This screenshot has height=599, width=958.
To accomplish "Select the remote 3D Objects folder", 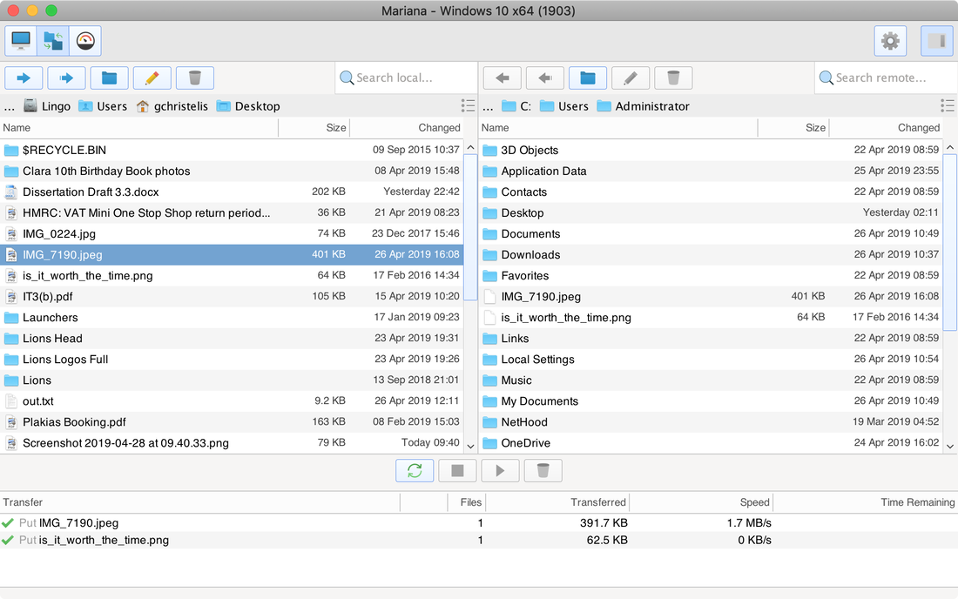I will pos(712,151).
